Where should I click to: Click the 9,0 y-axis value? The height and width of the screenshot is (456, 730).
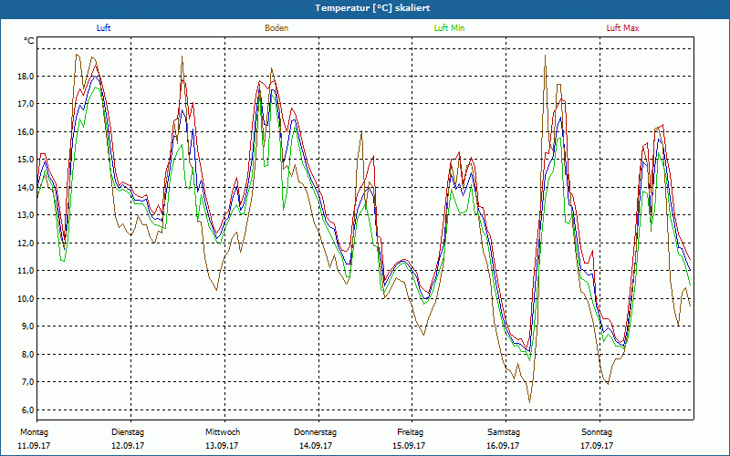[x=28, y=326]
